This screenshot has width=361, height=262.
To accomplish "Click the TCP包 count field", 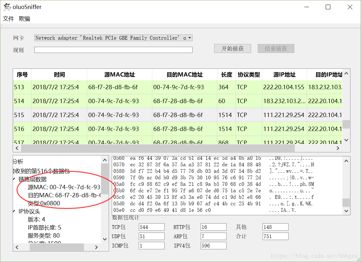I will [152, 227].
